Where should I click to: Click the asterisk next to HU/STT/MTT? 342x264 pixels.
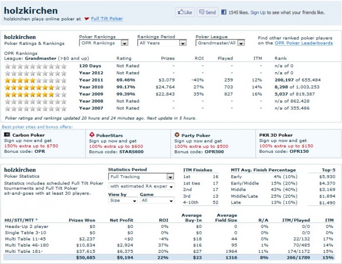(37, 220)
